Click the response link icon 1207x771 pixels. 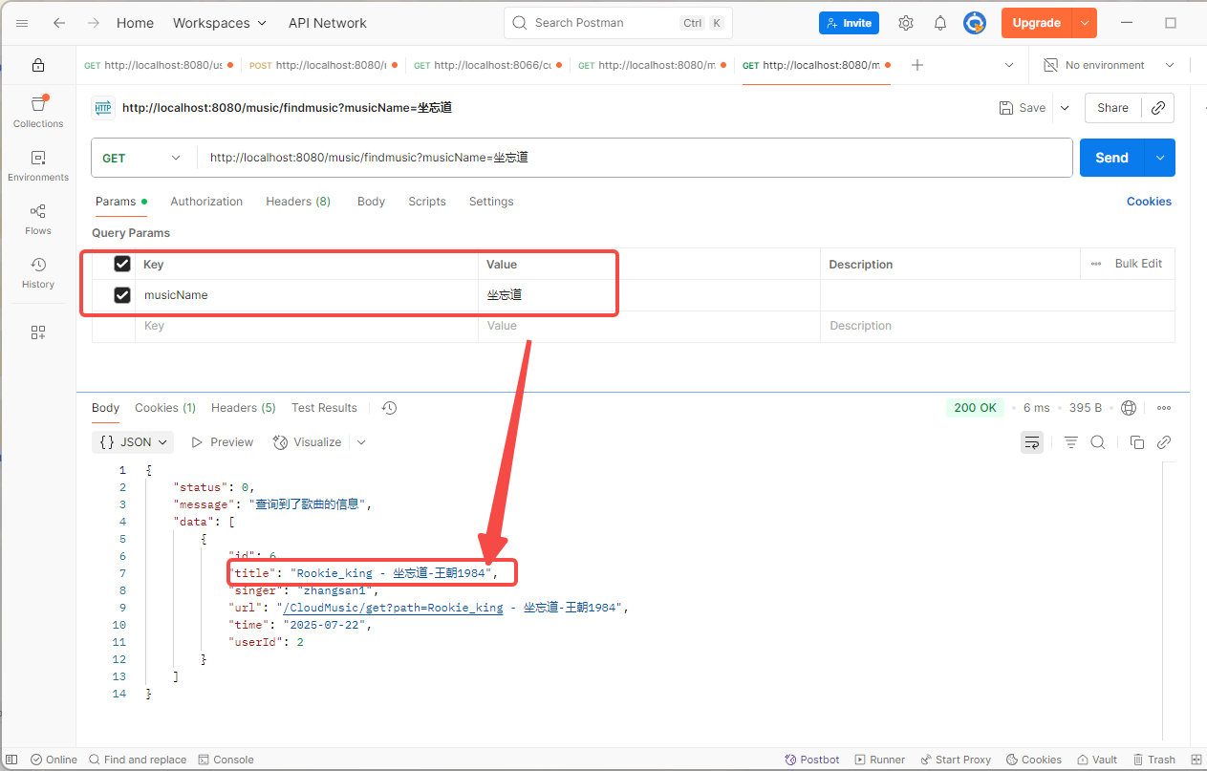1164,442
